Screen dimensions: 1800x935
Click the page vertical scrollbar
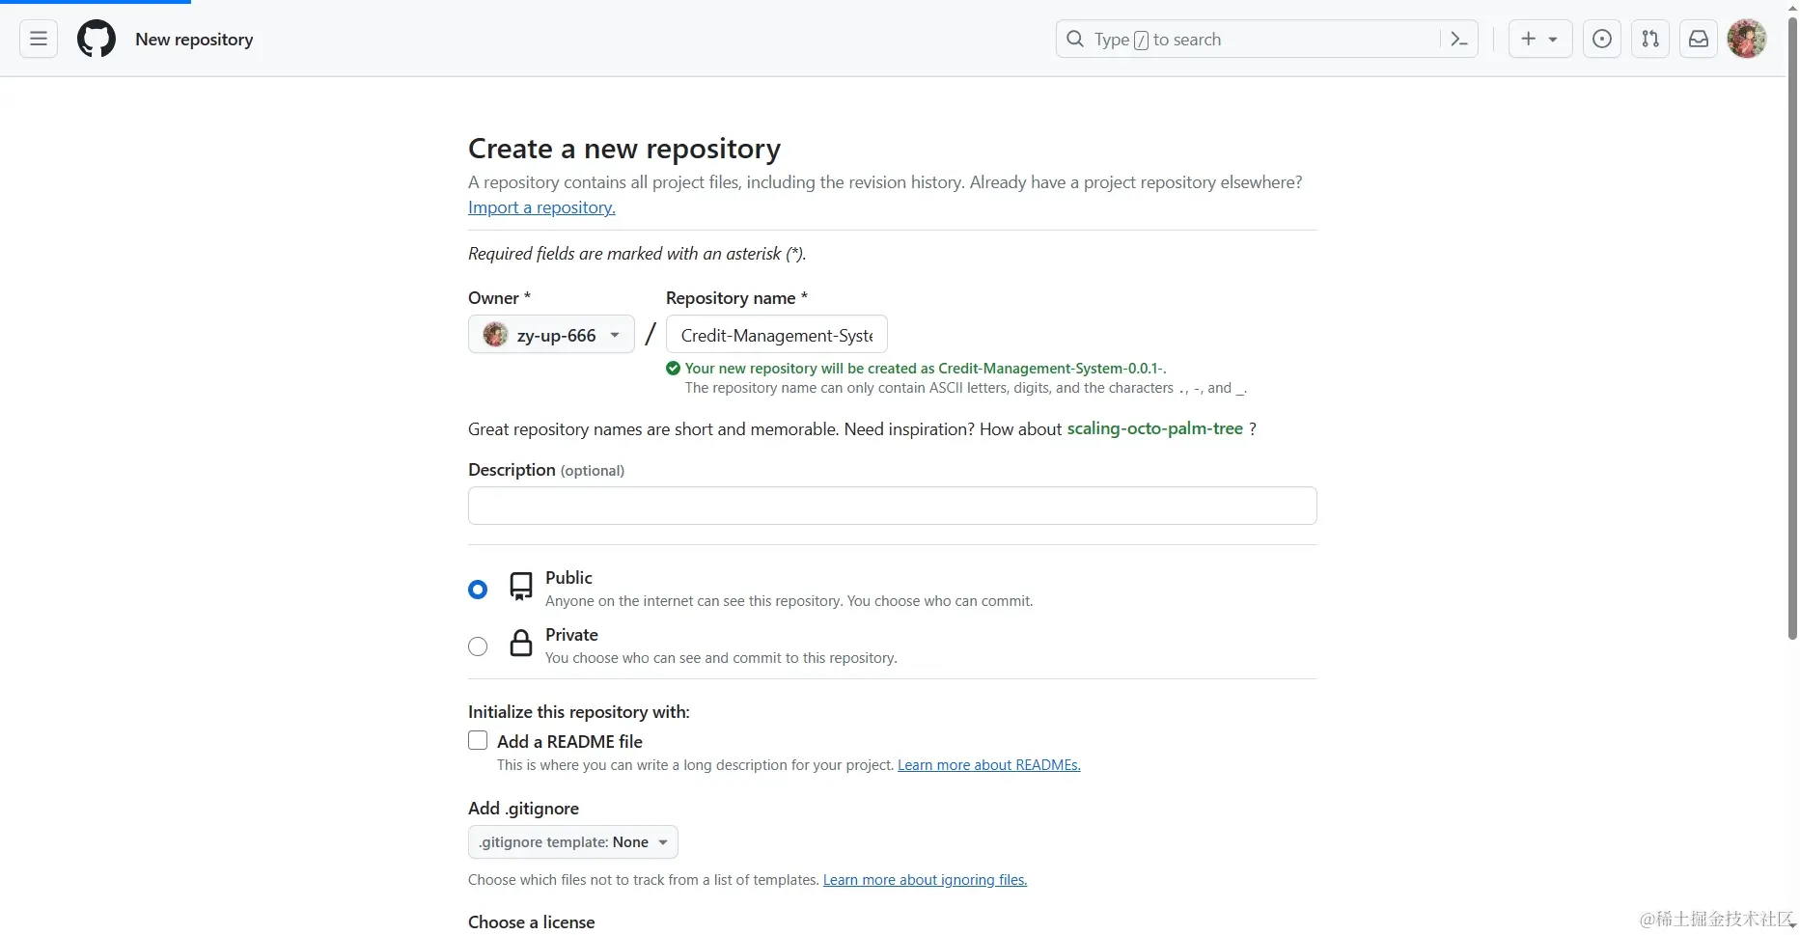[x=1792, y=328]
